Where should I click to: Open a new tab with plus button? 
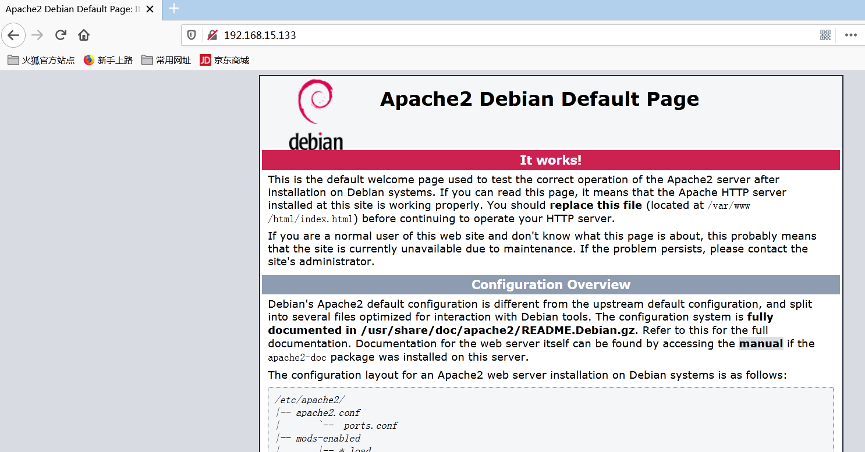coord(174,8)
